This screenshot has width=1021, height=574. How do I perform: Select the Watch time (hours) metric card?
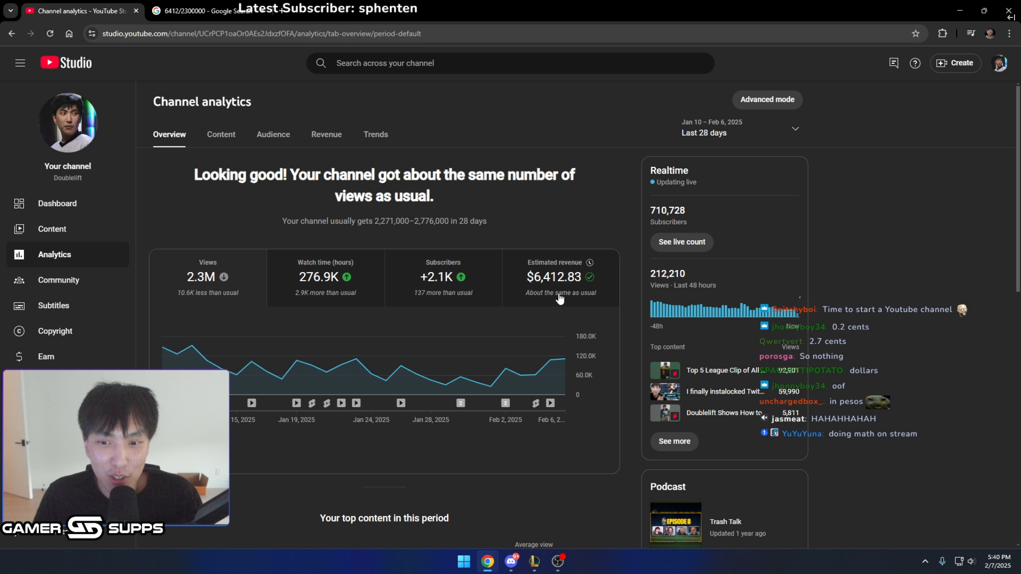click(325, 278)
